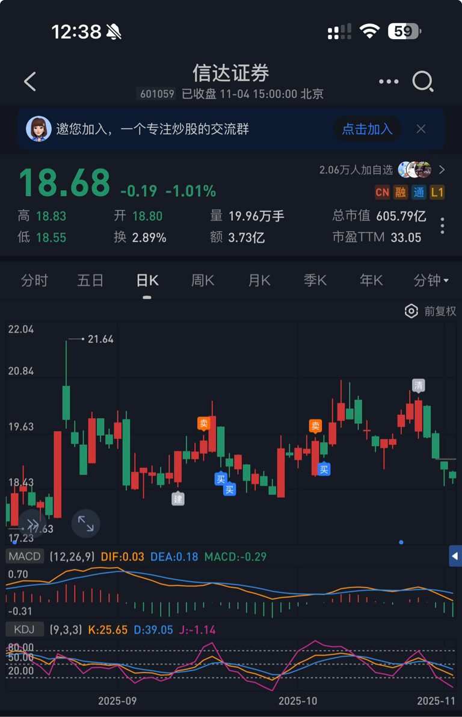Switch to the 周K tab

pyautogui.click(x=203, y=281)
